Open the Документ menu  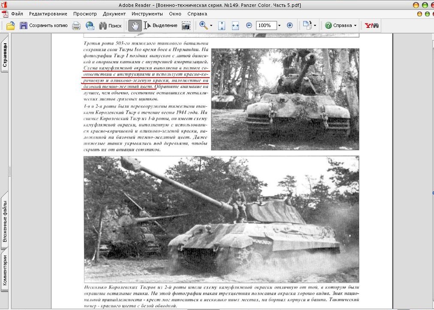pyautogui.click(x=114, y=14)
